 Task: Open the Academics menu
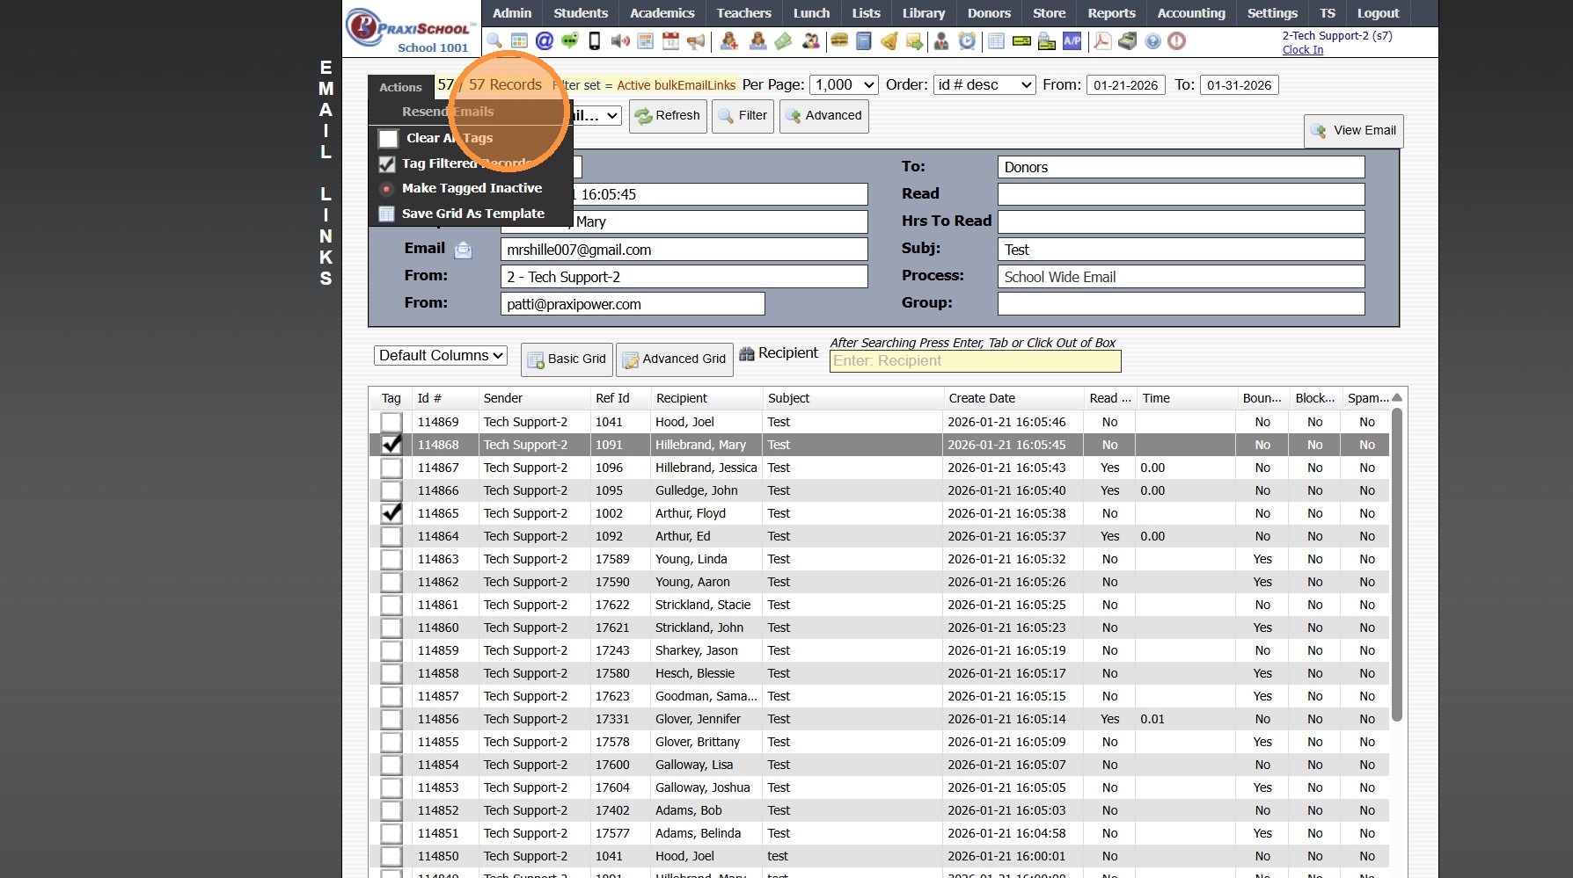click(x=662, y=13)
